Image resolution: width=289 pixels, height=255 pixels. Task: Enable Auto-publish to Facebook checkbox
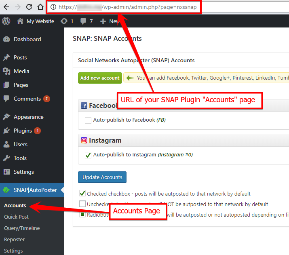(x=88, y=120)
